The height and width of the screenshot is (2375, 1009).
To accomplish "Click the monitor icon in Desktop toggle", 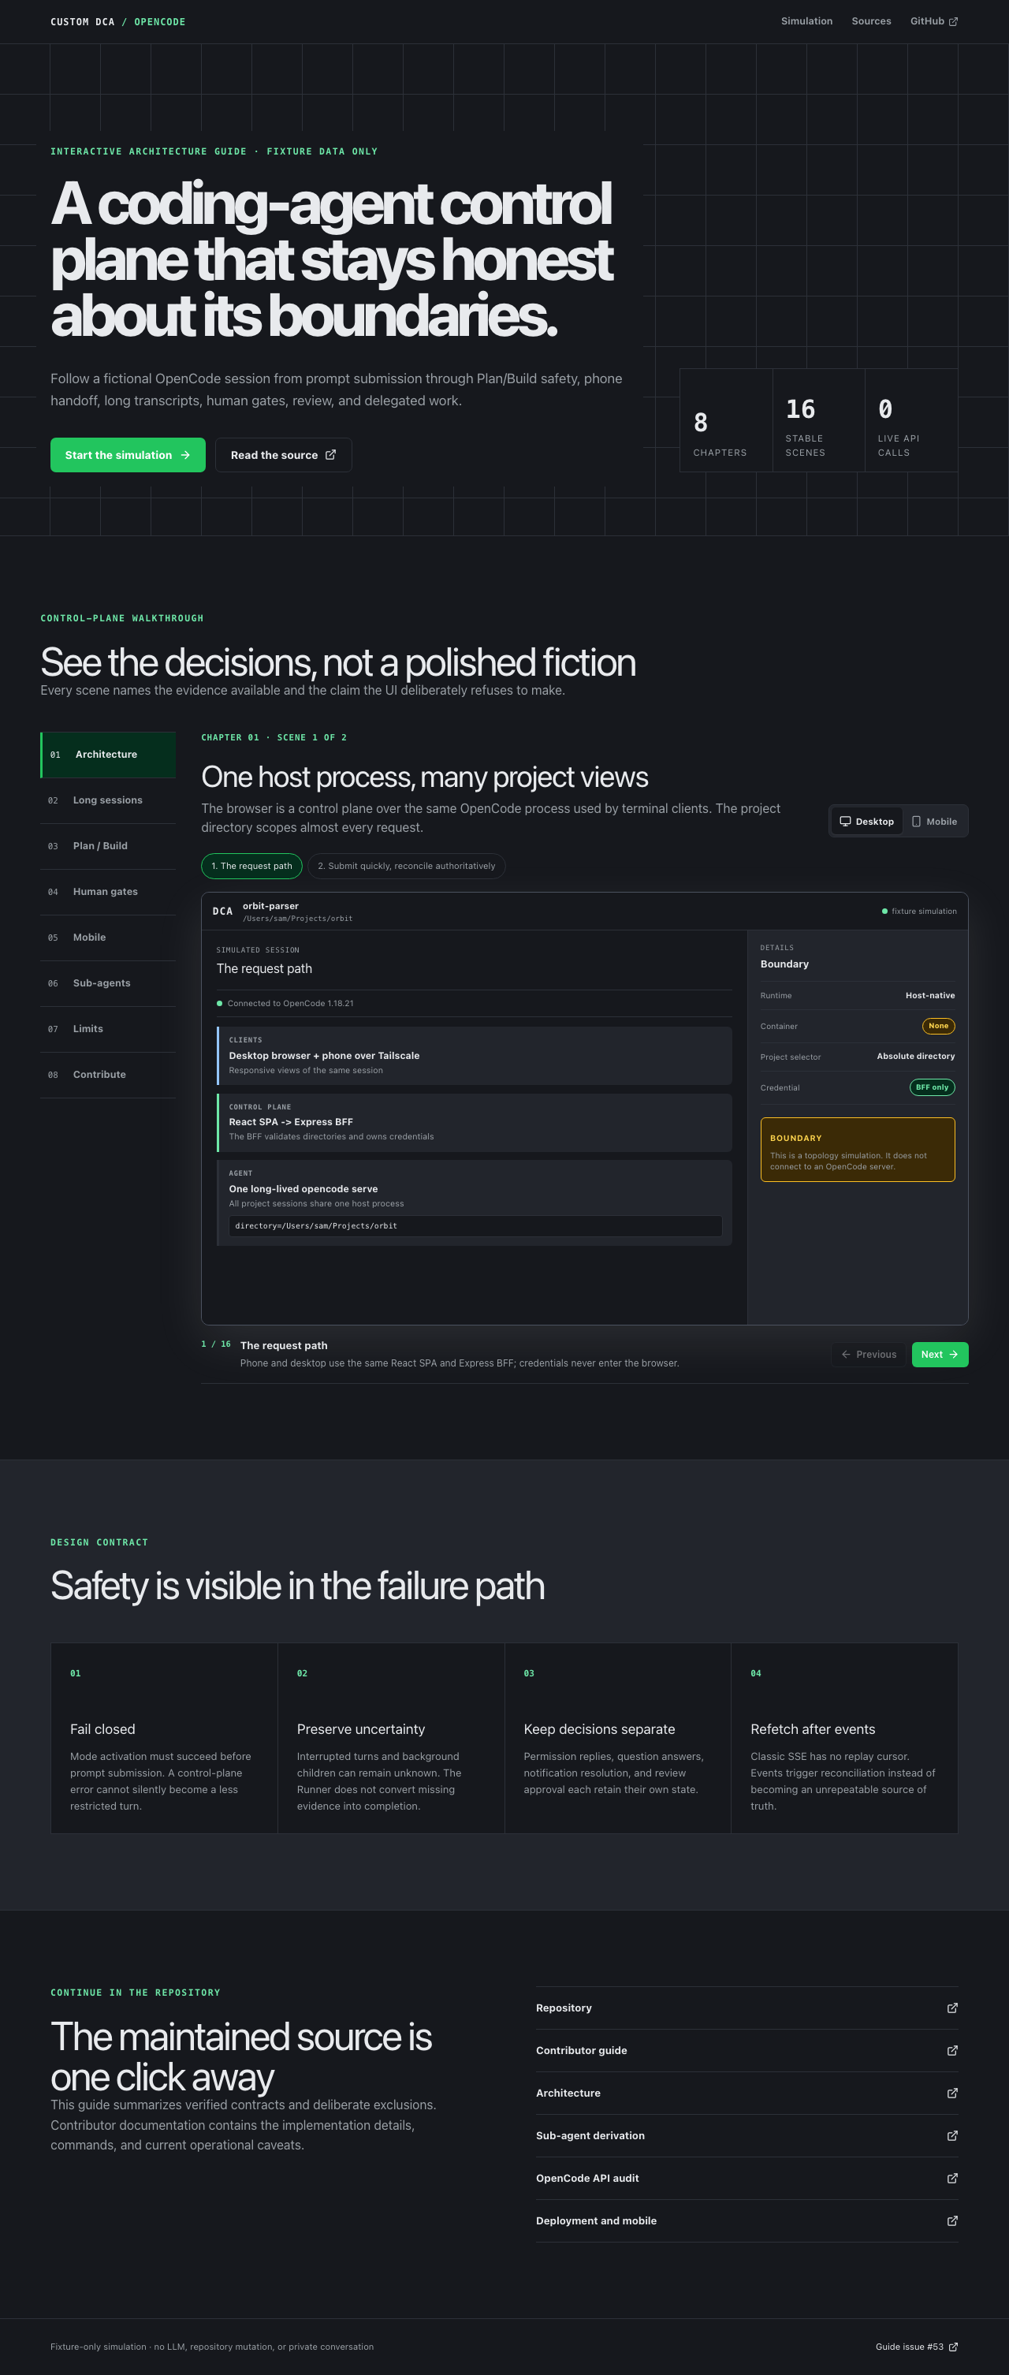I will click(x=845, y=821).
